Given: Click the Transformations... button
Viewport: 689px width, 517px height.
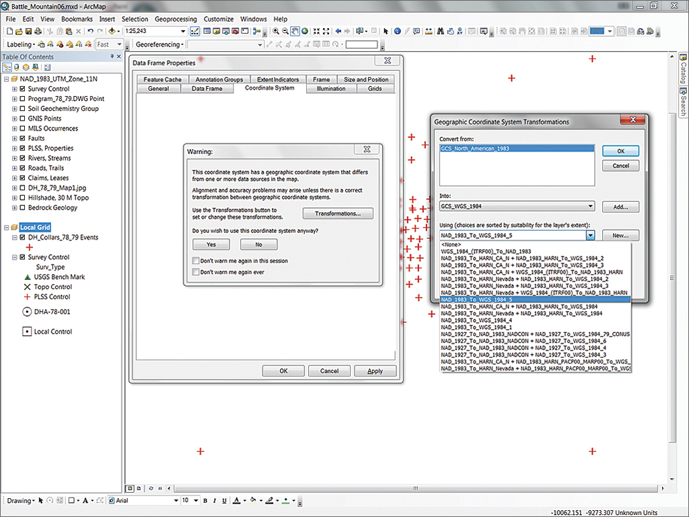Looking at the screenshot, I should point(338,214).
